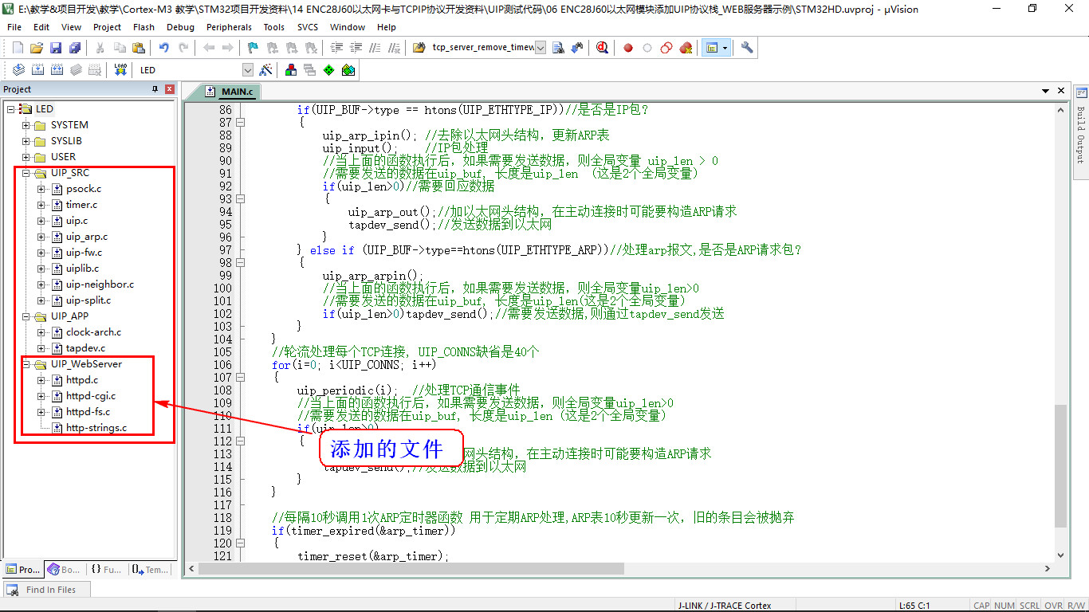Open the LED target selection dropdown
1089x612 pixels.
(248, 70)
